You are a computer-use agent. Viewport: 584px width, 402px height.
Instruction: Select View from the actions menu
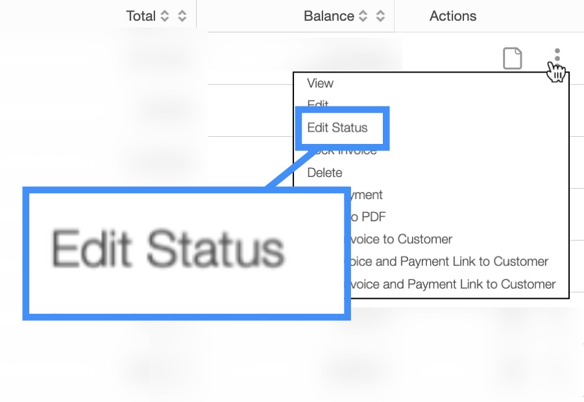tap(320, 83)
